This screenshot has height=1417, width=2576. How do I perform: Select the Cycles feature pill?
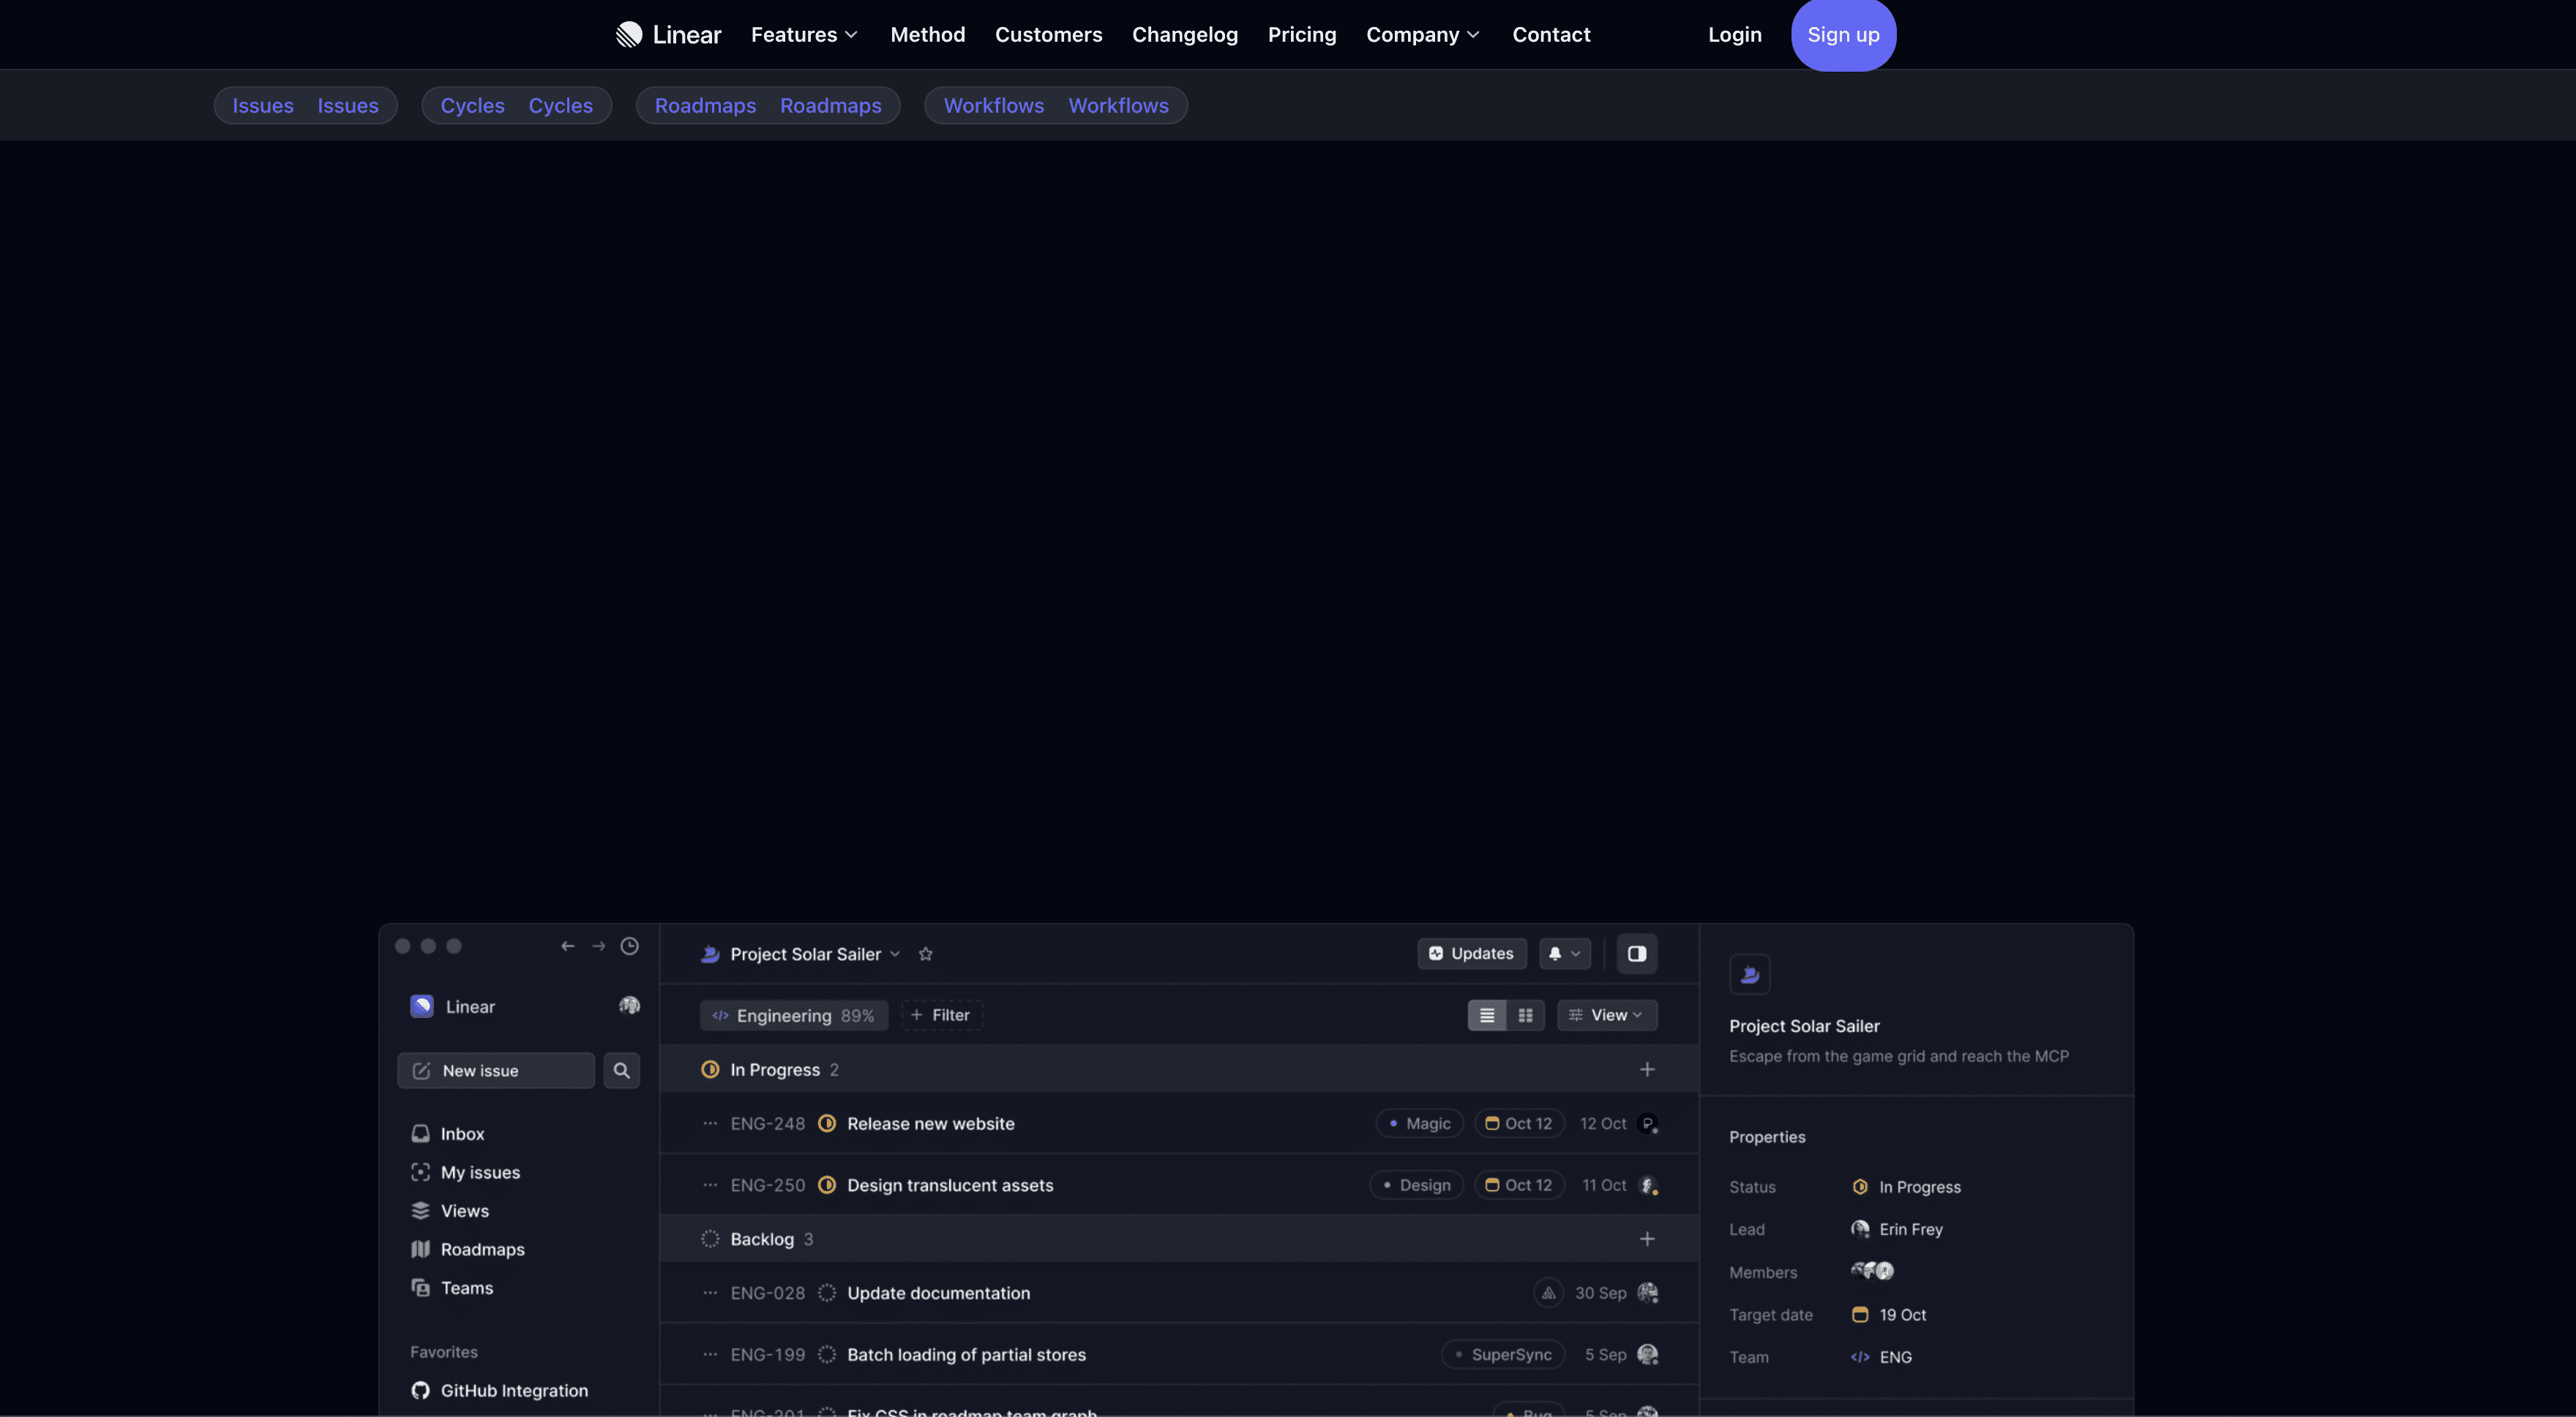click(x=516, y=105)
